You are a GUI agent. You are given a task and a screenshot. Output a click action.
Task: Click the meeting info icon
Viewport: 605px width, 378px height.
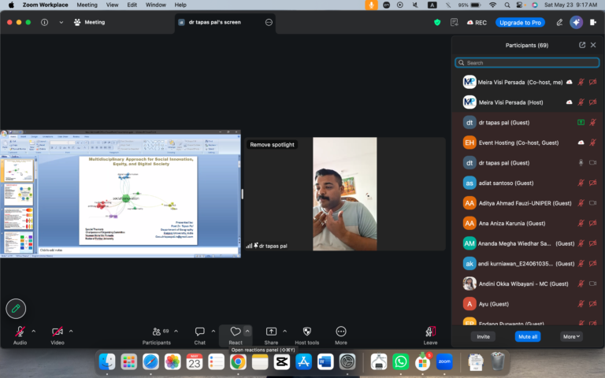[x=44, y=22]
